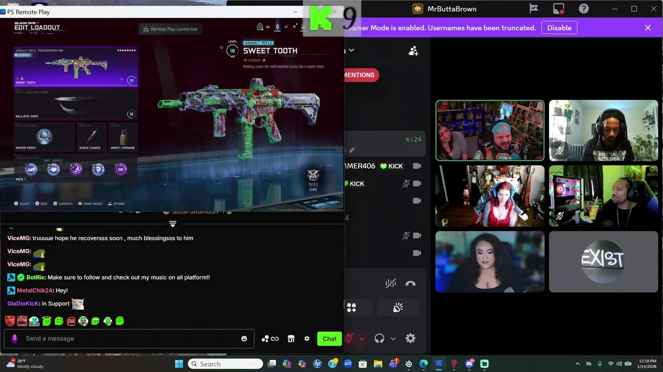Click the Back prompt in game footer

pos(41,204)
